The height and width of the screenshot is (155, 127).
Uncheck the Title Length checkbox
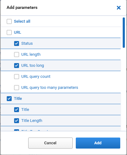click(x=17, y=121)
